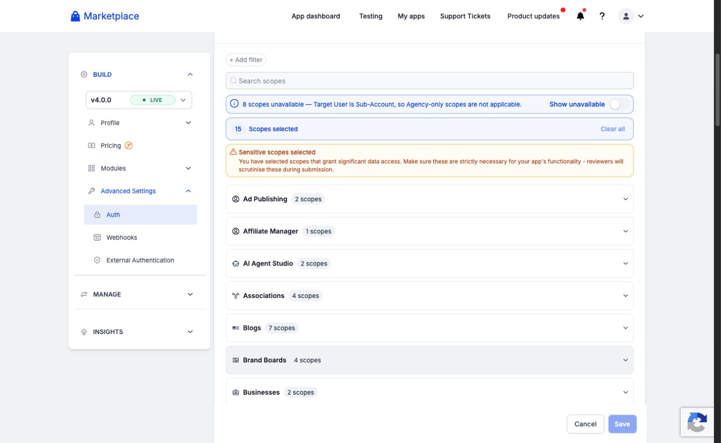Expand the AI Agent Studio chevron
Screen dimensions: 721x443
(625, 264)
